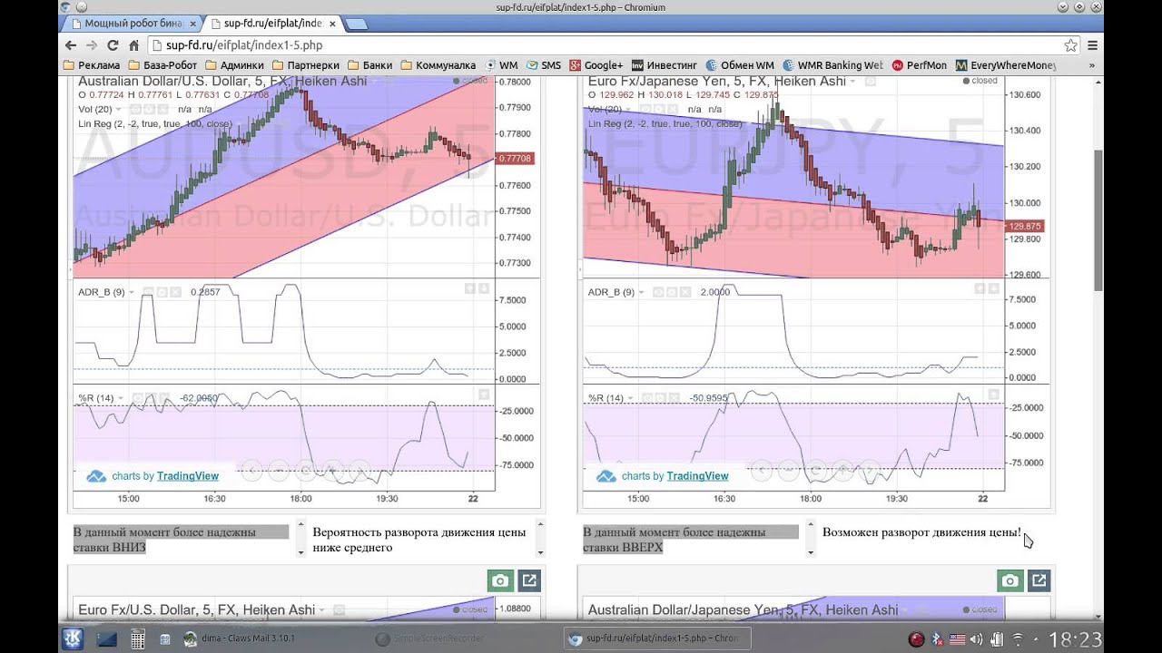Click the 129.875 current price label
1162x653 pixels.
pos(1026,226)
